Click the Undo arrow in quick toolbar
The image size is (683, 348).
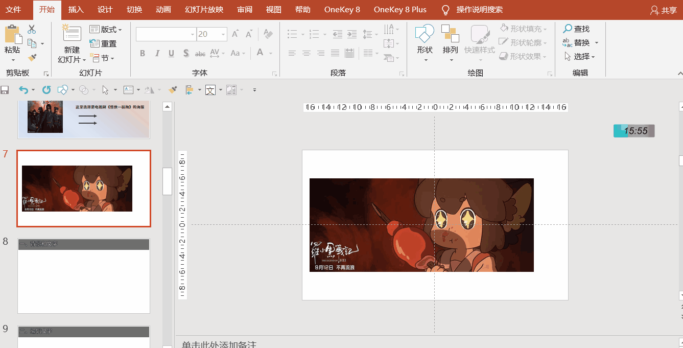click(x=23, y=90)
